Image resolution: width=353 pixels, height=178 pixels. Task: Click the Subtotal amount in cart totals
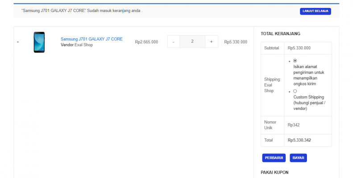299,48
